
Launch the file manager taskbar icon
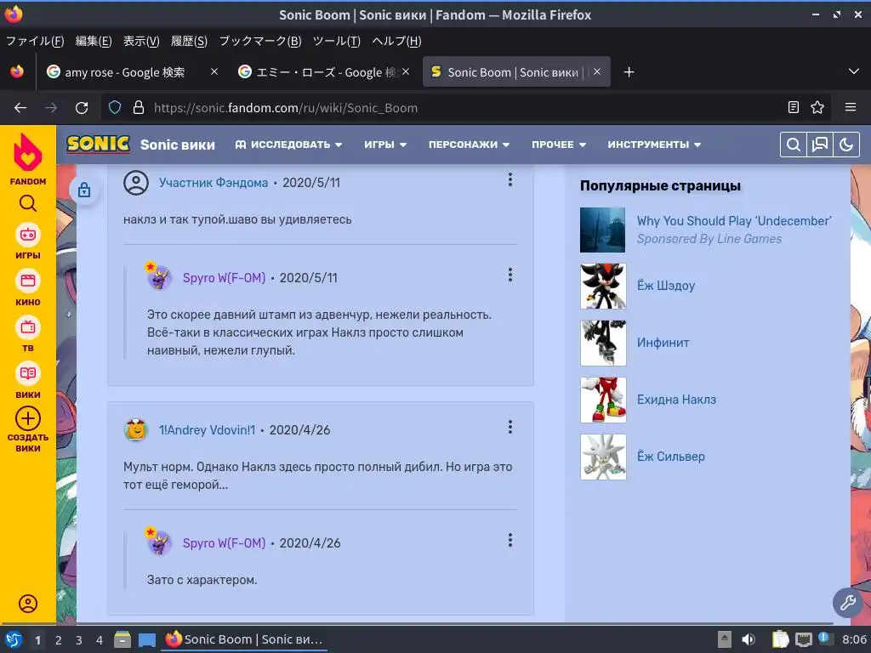tap(122, 639)
